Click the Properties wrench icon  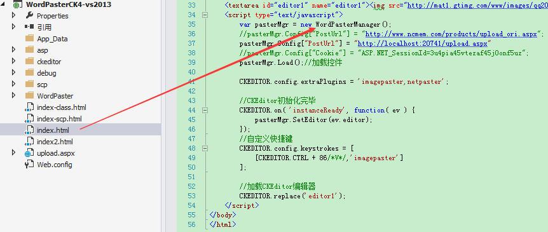(x=30, y=15)
